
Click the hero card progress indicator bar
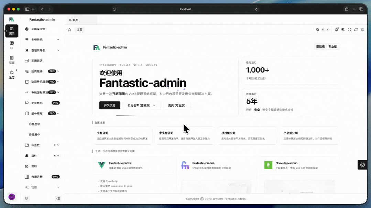[126, 116]
